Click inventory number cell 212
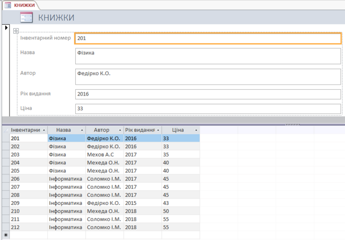The width and height of the screenshot is (345, 240). pyautogui.click(x=28, y=227)
